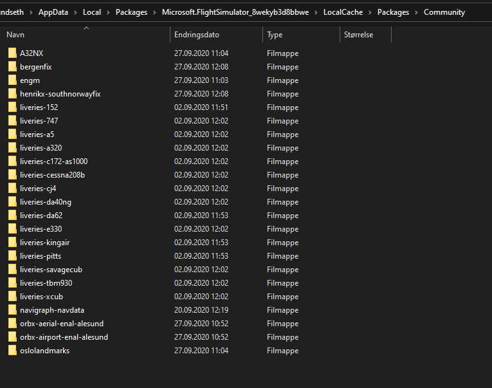Click the liveries-152 folder icon
The width and height of the screenshot is (492, 388).
[12, 107]
